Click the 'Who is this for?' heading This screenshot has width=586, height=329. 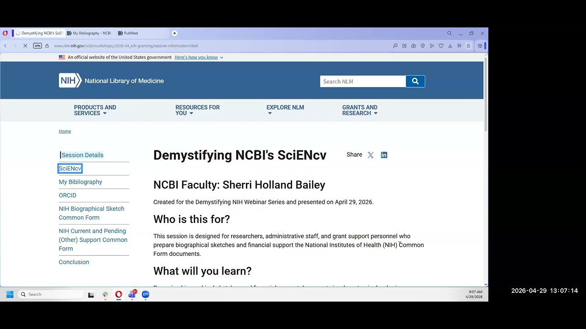click(x=191, y=219)
